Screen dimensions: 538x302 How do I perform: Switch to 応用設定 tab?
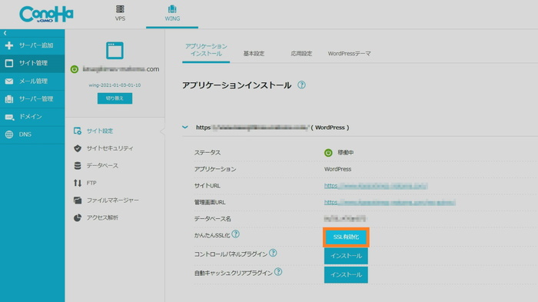point(301,54)
